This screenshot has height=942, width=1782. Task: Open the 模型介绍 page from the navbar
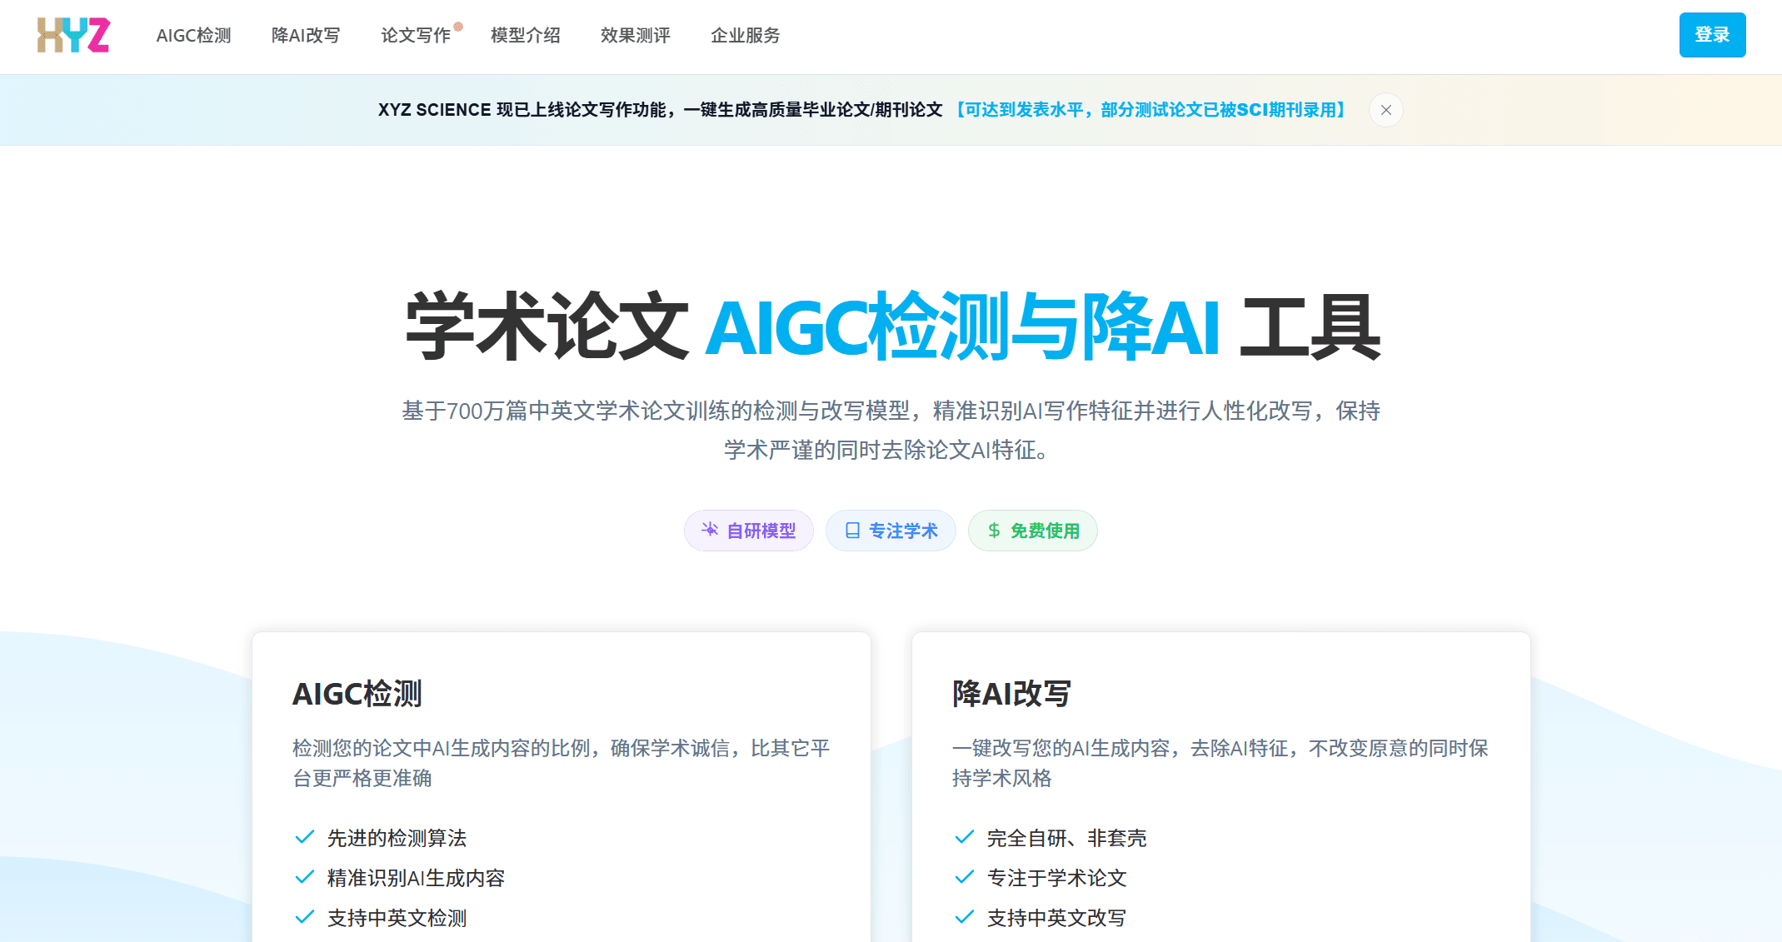[x=525, y=35]
